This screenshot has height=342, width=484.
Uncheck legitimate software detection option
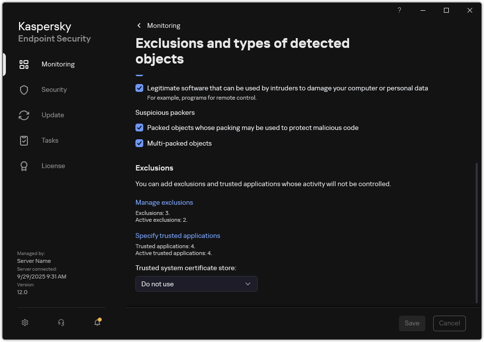pyautogui.click(x=139, y=88)
